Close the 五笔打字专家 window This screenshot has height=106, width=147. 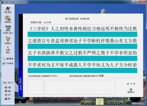click(x=143, y=1)
